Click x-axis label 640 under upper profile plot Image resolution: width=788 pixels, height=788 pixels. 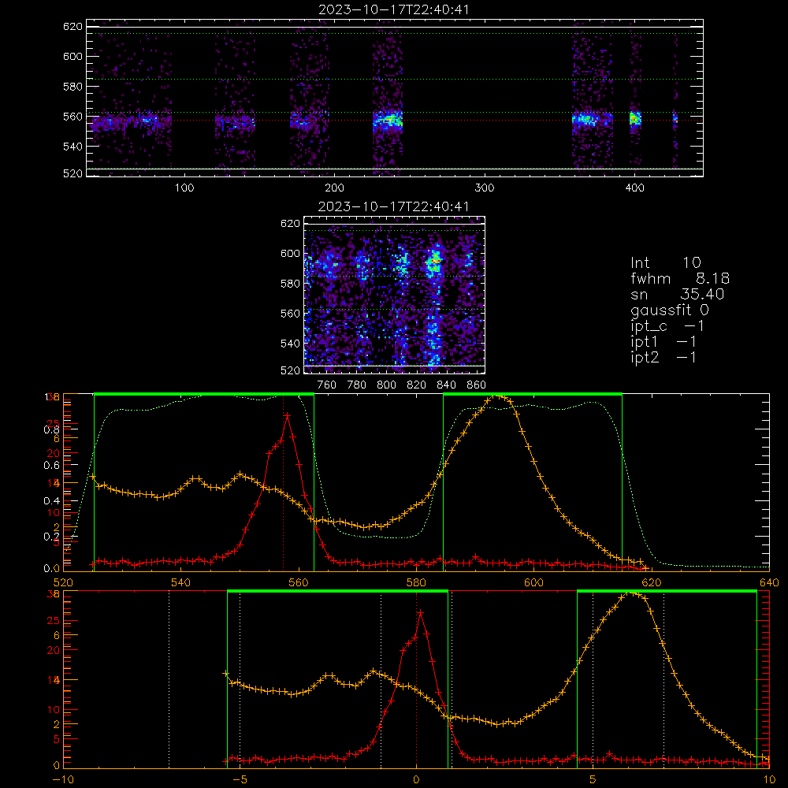point(769,582)
